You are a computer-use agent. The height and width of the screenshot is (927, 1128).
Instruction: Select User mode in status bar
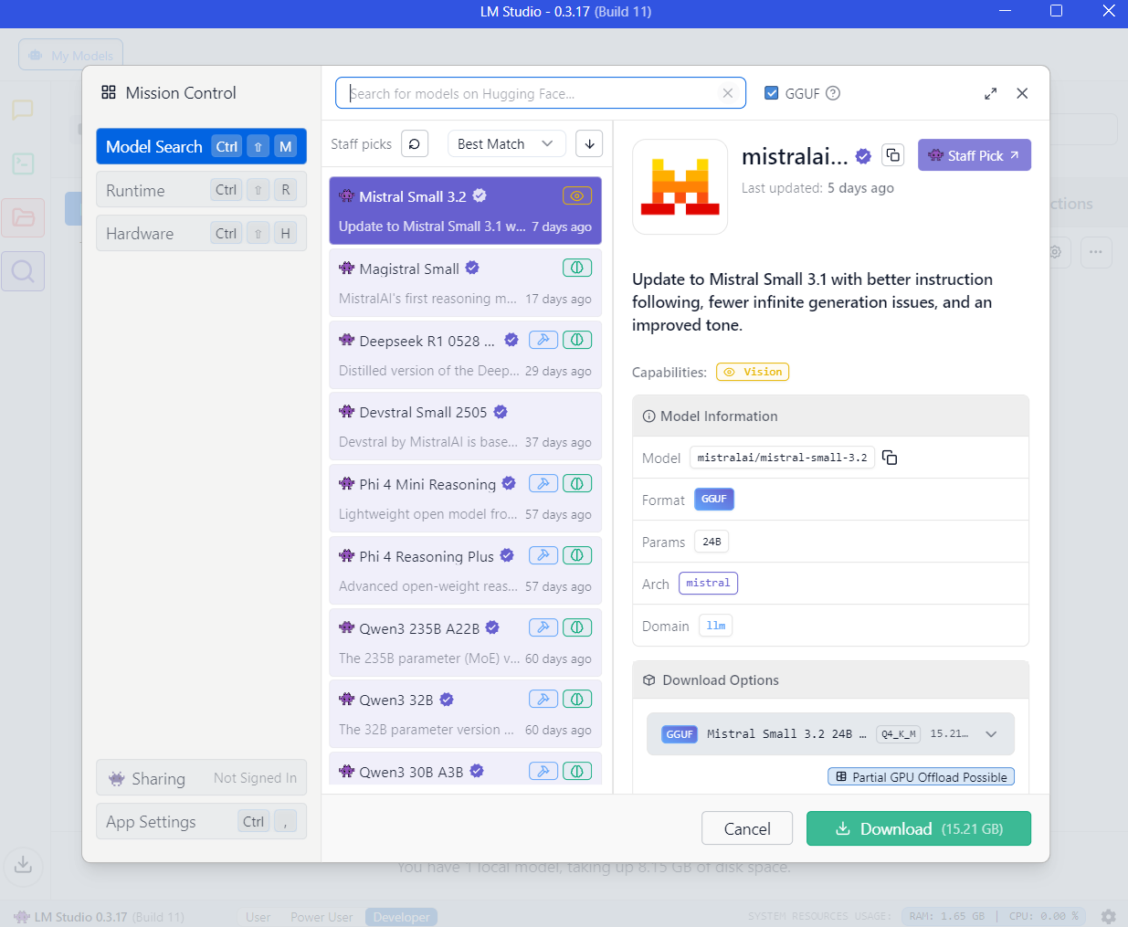point(258,917)
